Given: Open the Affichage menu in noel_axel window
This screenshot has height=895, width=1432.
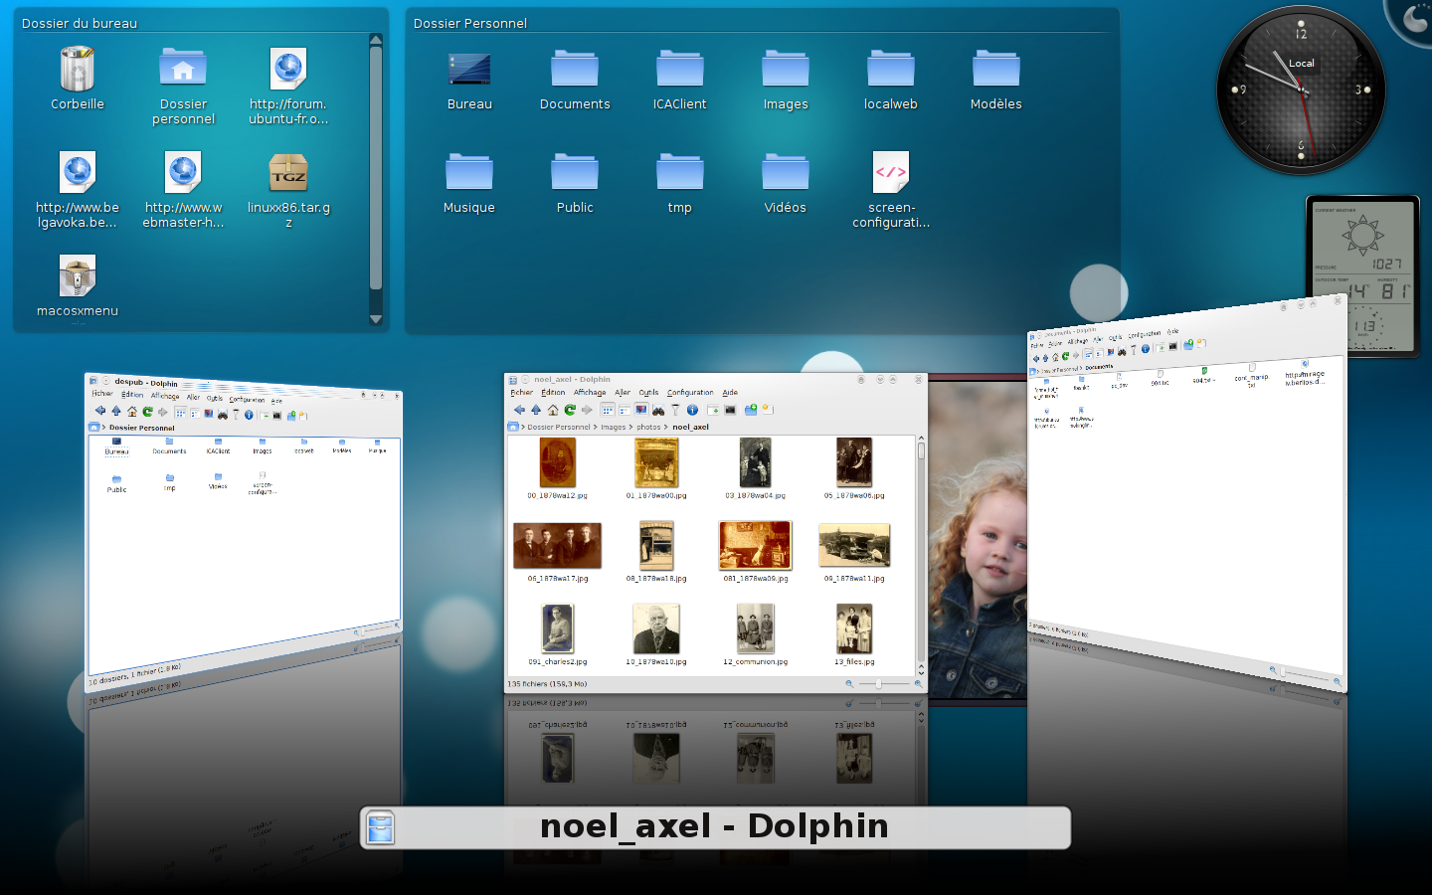Looking at the screenshot, I should [590, 393].
